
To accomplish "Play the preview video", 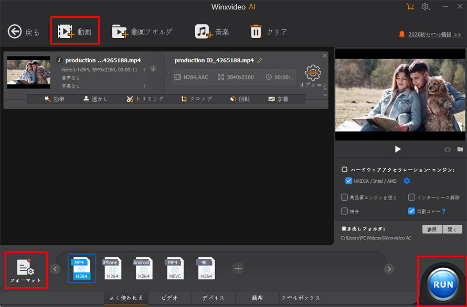I will [x=398, y=149].
